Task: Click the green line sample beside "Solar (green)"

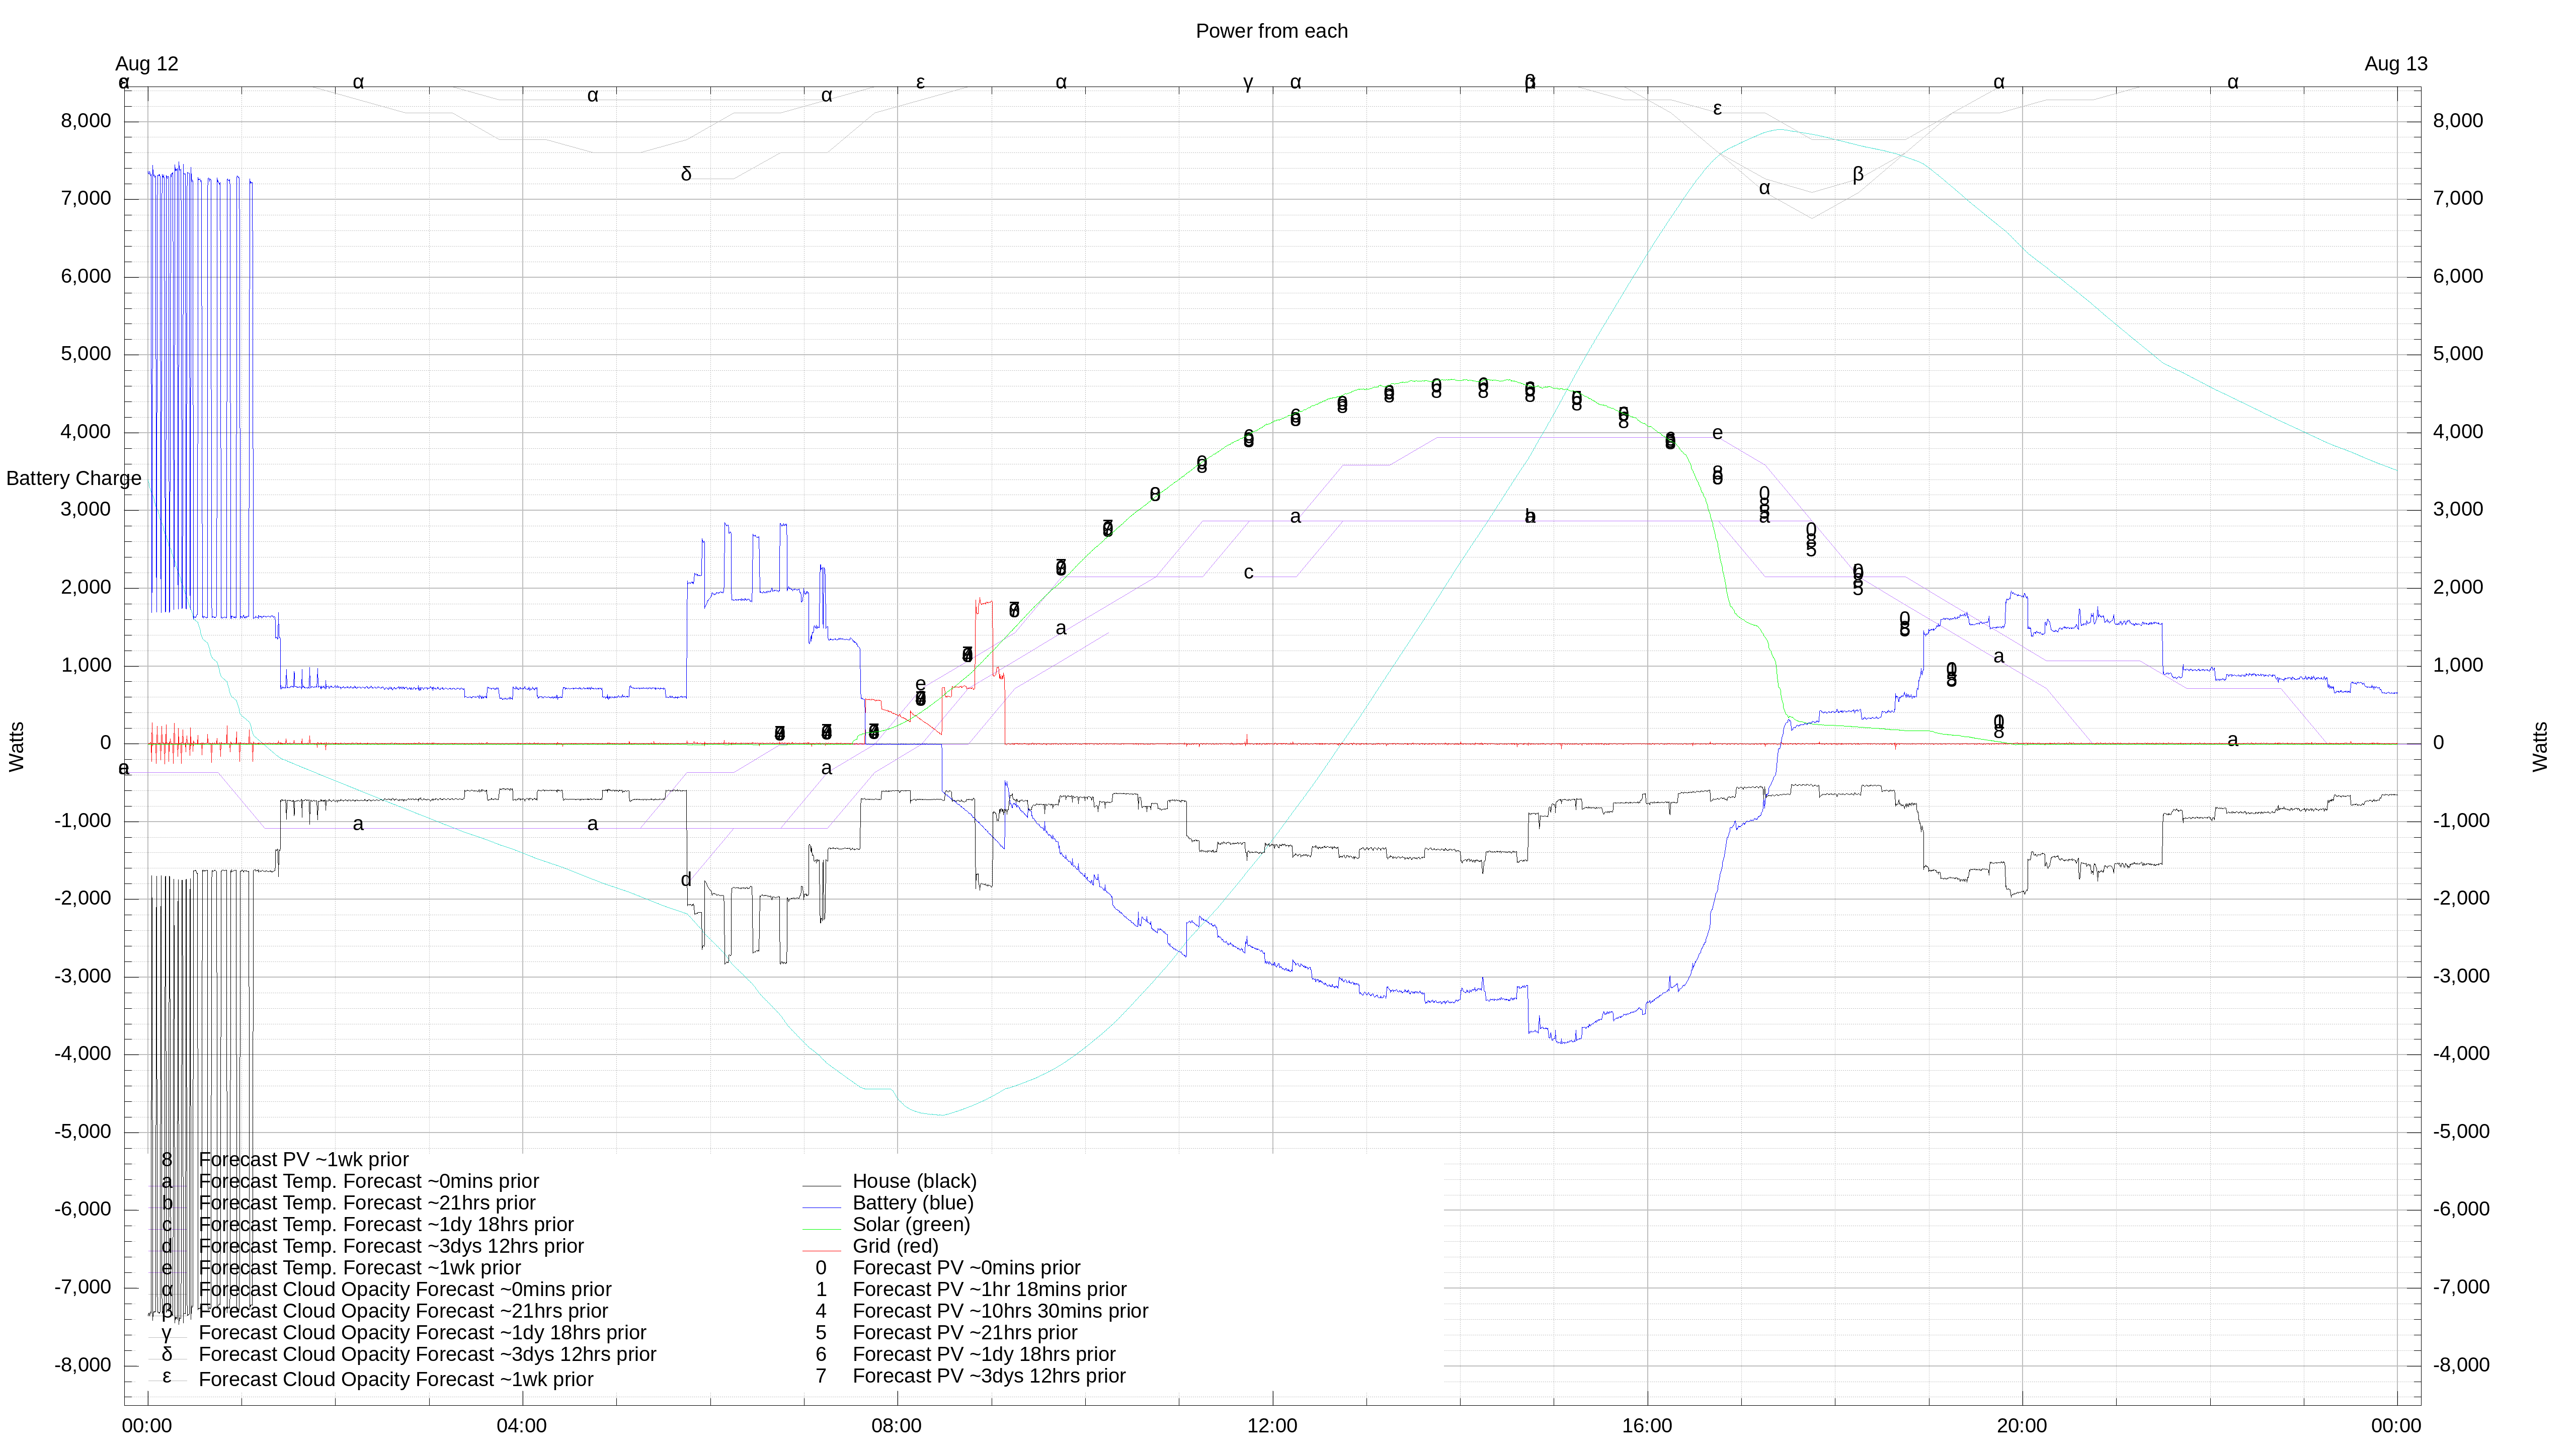Action: (821, 1229)
